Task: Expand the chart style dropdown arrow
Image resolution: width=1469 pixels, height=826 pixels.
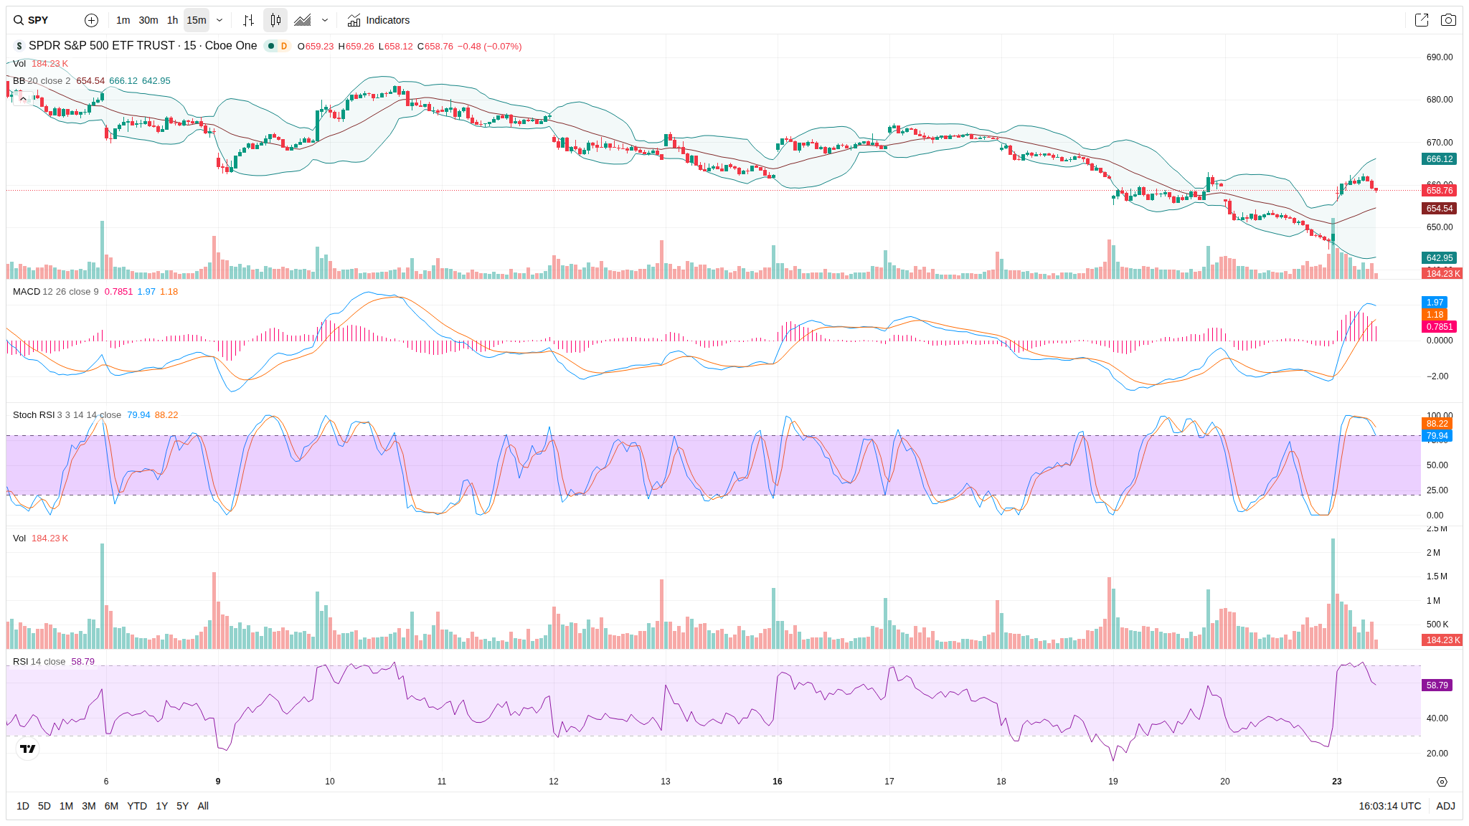Action: [x=325, y=20]
